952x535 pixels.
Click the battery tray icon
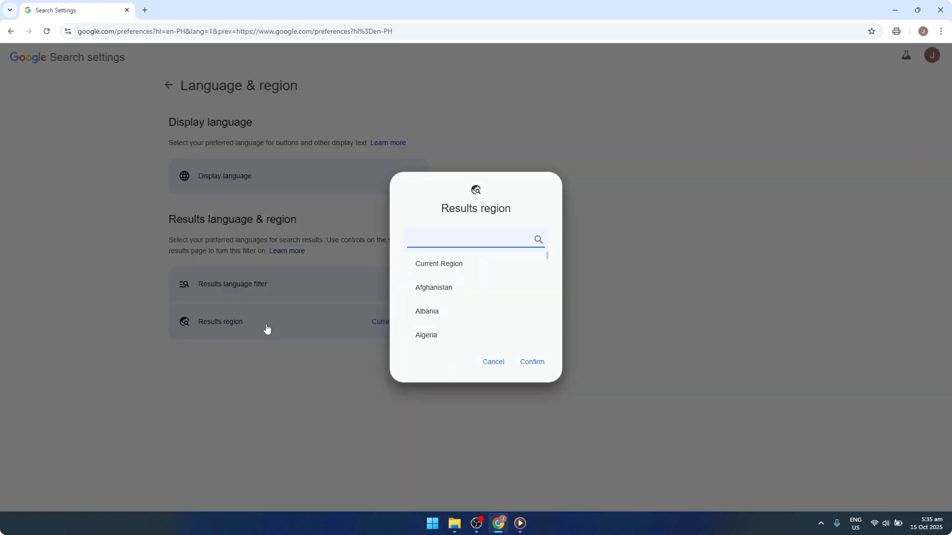898,523
